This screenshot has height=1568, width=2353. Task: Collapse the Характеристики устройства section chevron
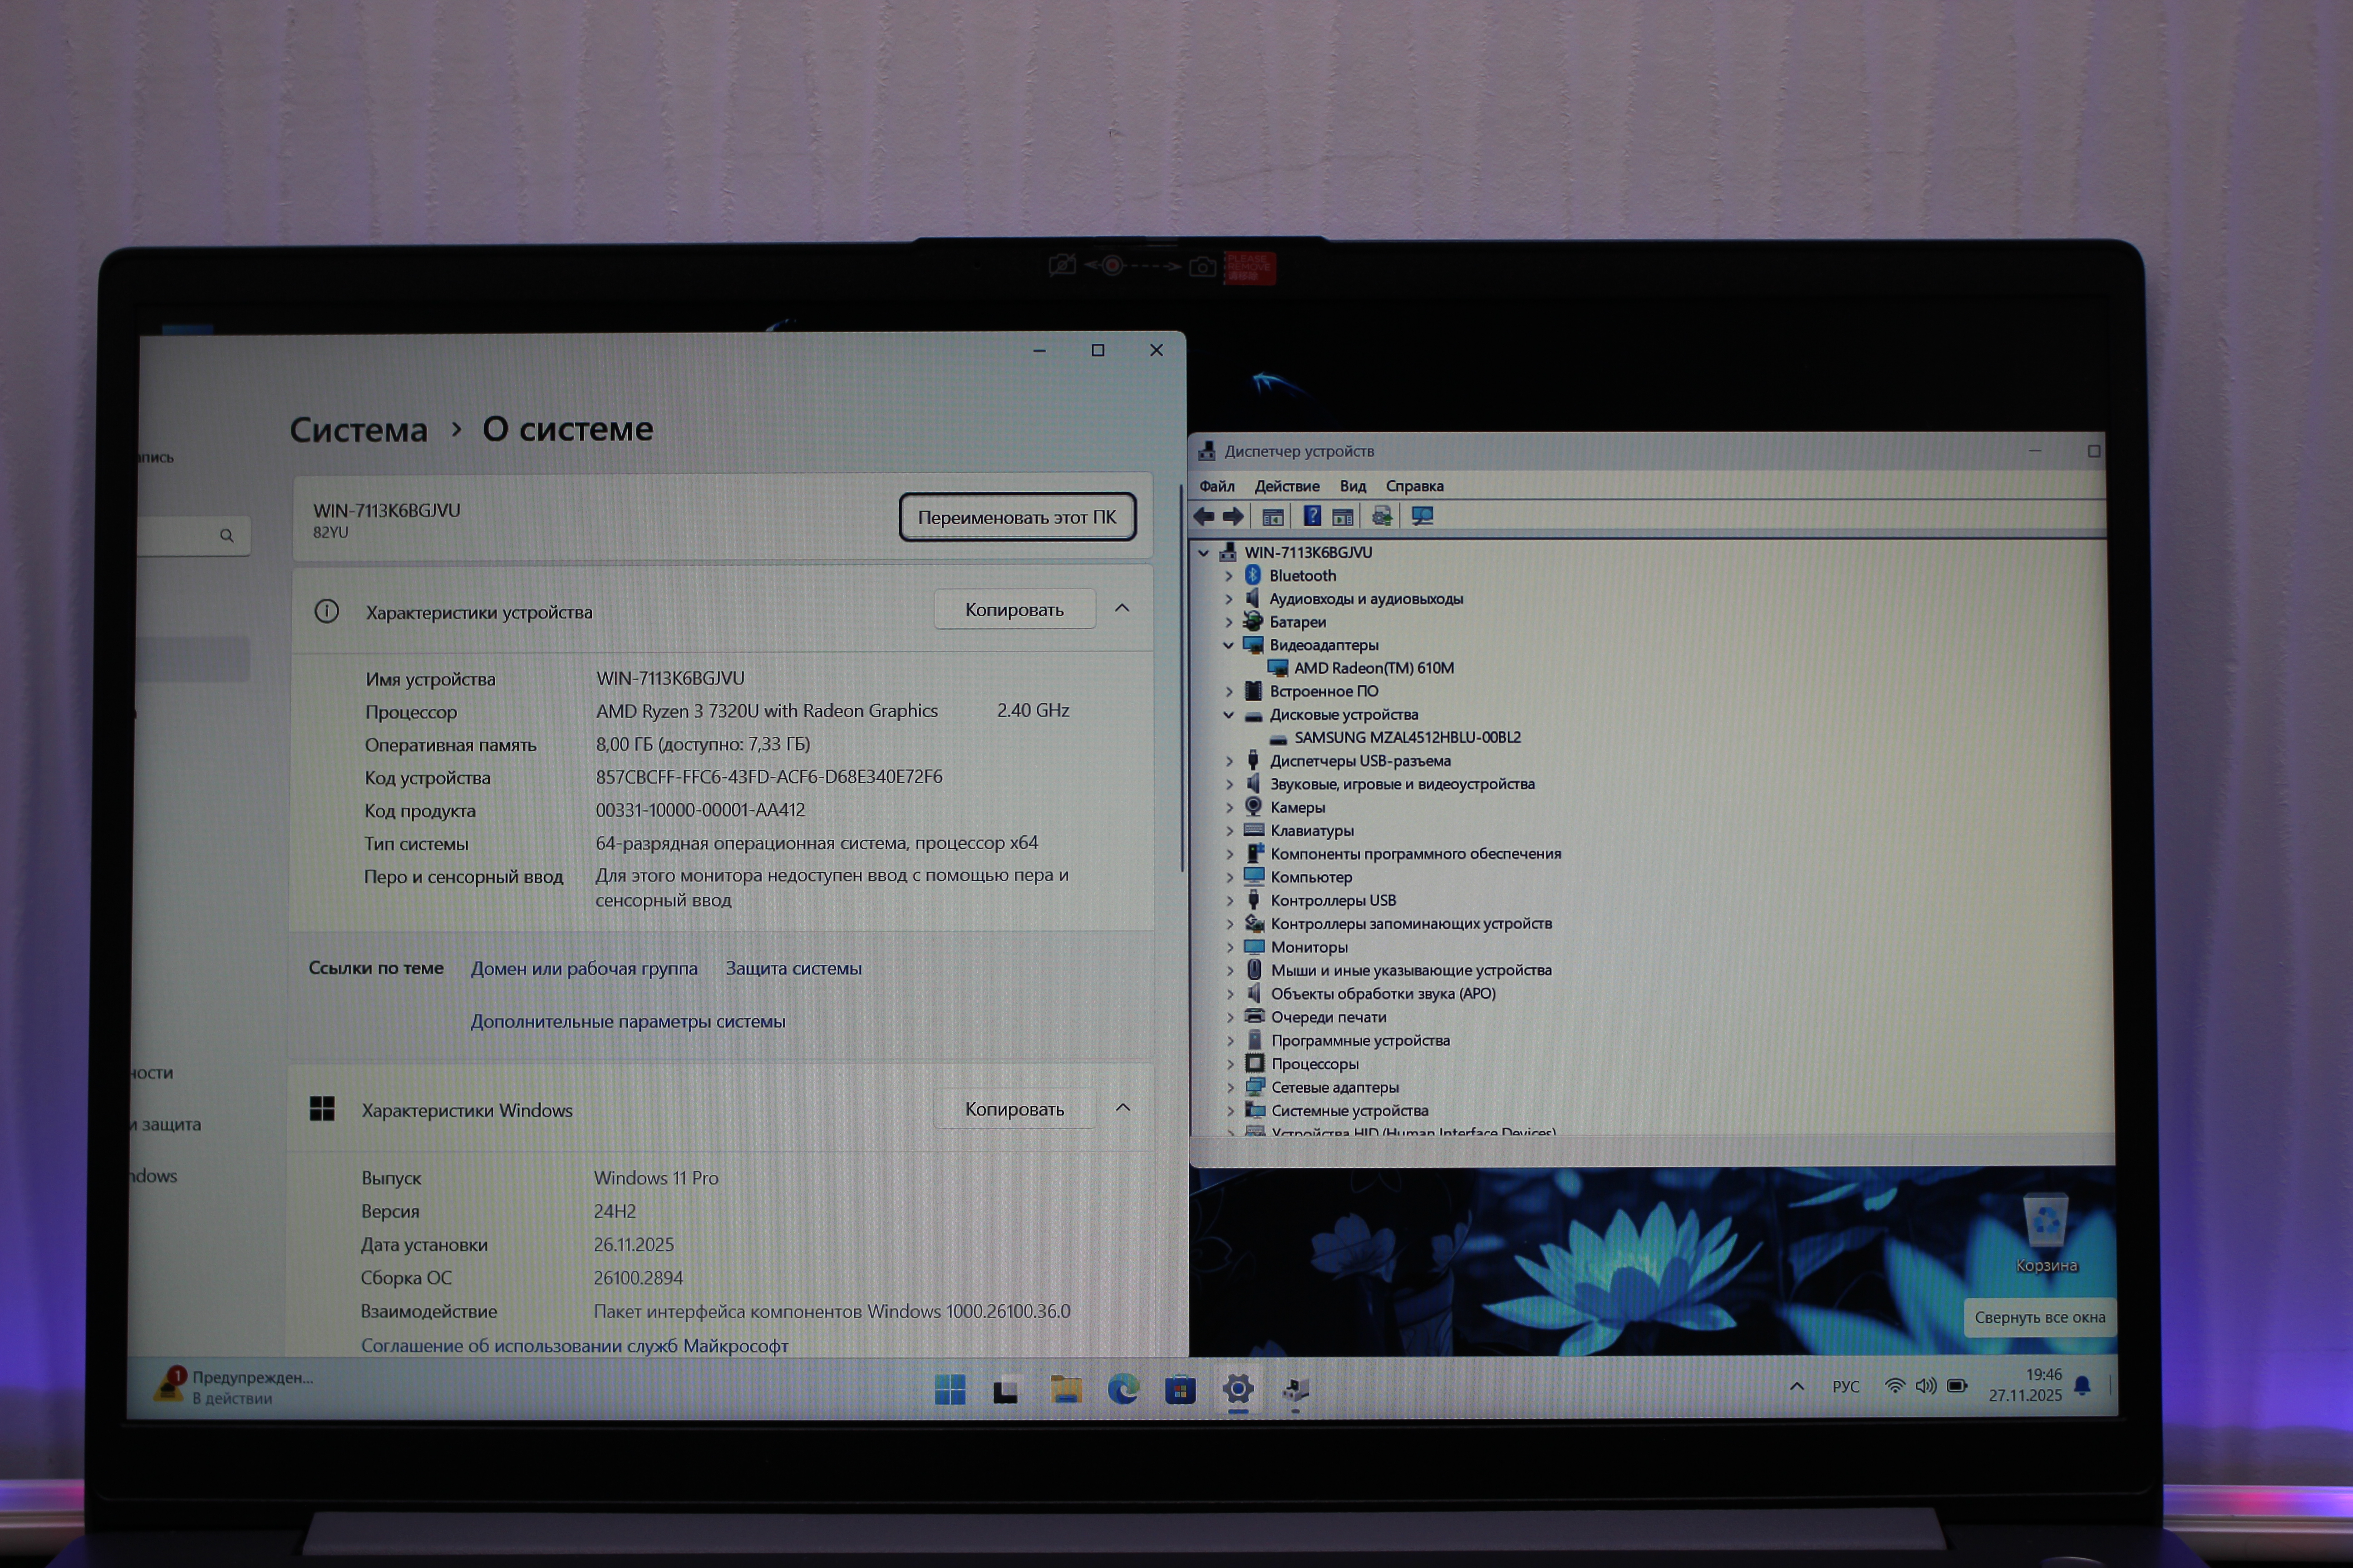(1122, 609)
